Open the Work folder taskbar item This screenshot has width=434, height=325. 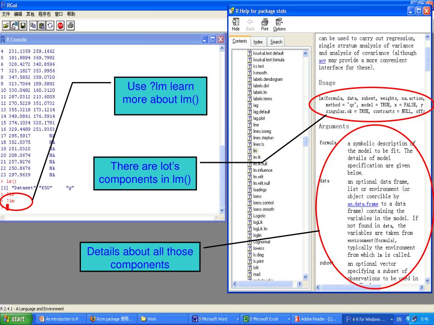(163, 319)
